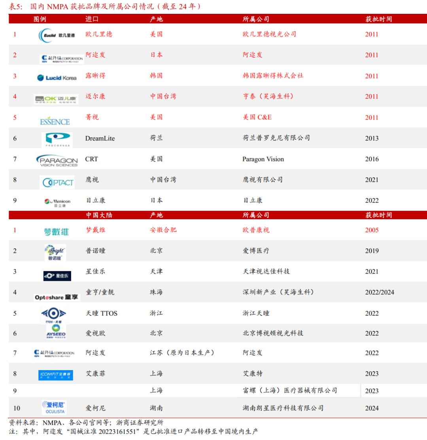Click the 深圳新产业（昊海生科）cell
The width and height of the screenshot is (427, 440).
pyautogui.click(x=278, y=292)
